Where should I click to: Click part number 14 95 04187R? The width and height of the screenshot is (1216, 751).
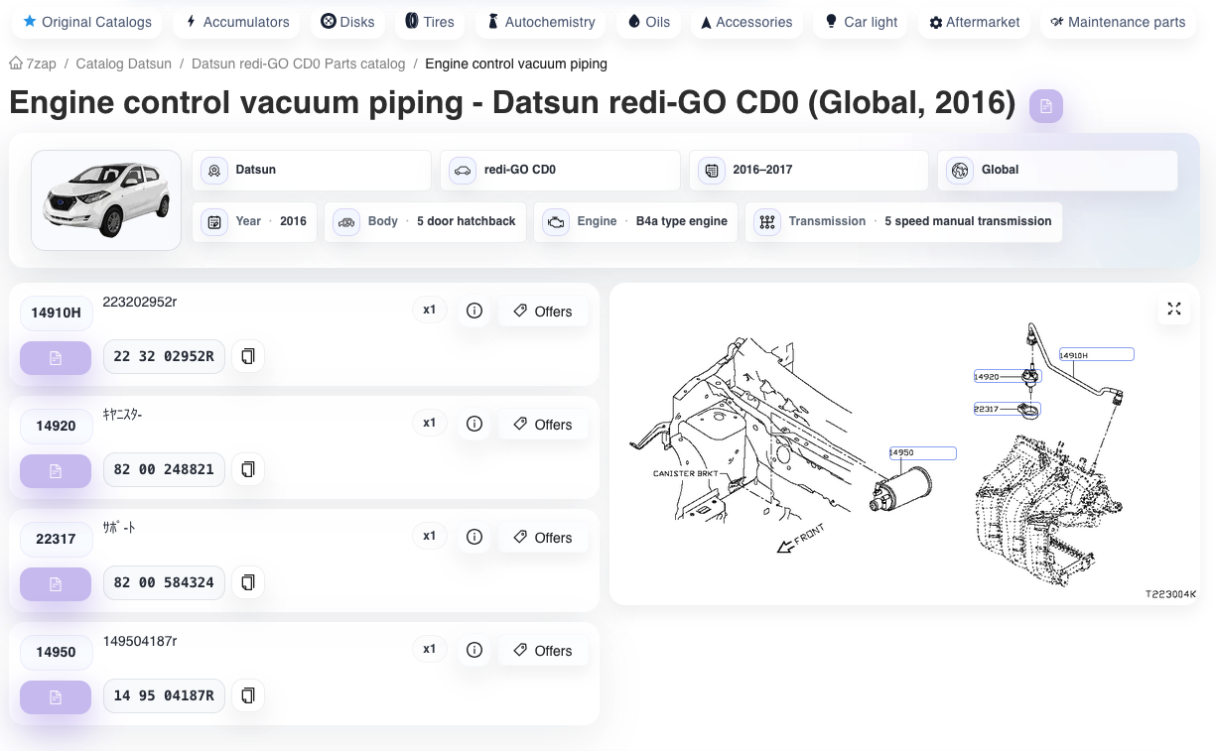point(164,695)
